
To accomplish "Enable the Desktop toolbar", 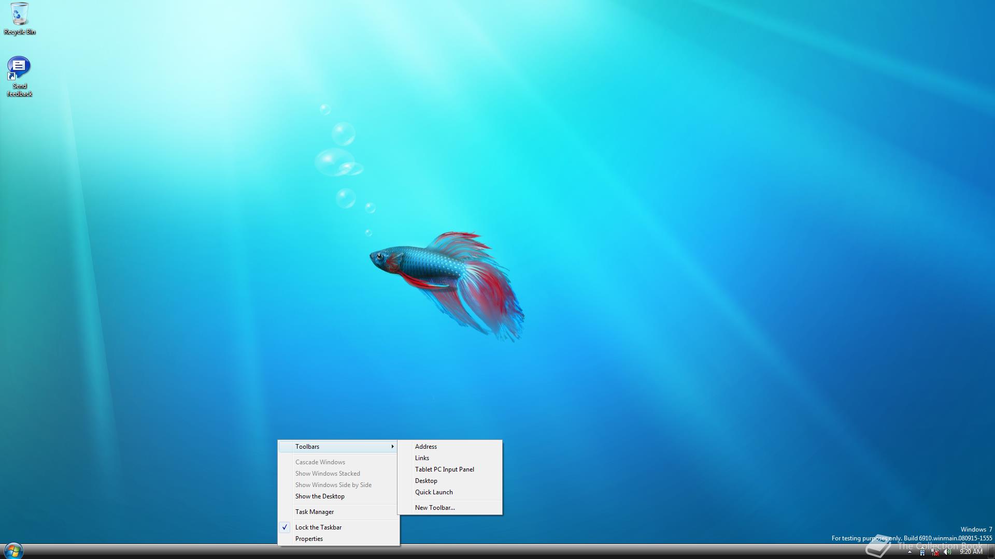I will click(450, 480).
